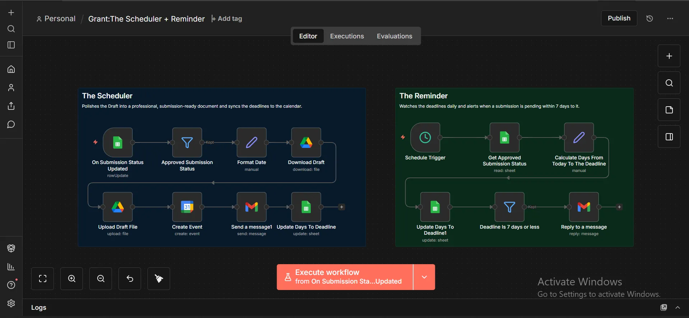
Task: Open the node search panel button on the right
Action: 669,83
